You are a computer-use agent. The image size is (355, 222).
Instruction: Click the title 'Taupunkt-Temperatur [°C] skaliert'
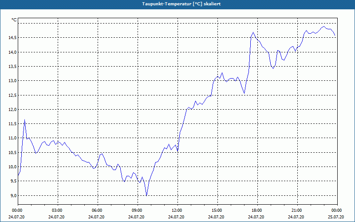click(181, 4)
